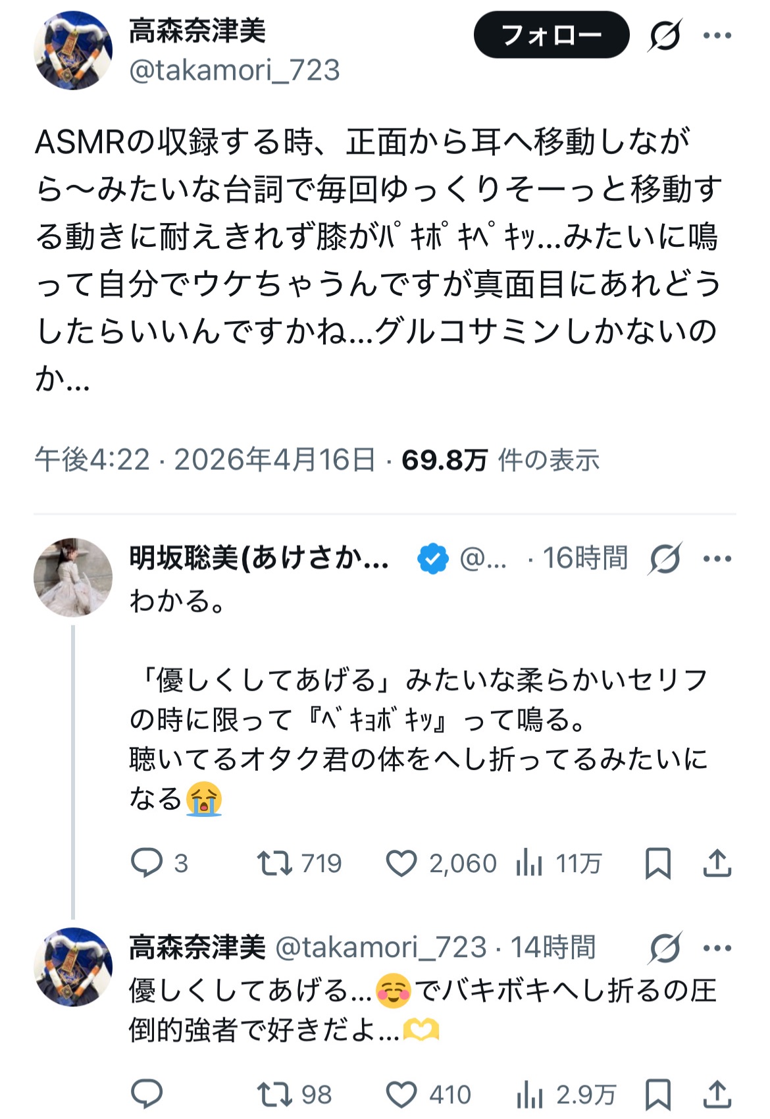Tap Grok icon on 明坂聡美's reply
770x1119 pixels.
(664, 559)
